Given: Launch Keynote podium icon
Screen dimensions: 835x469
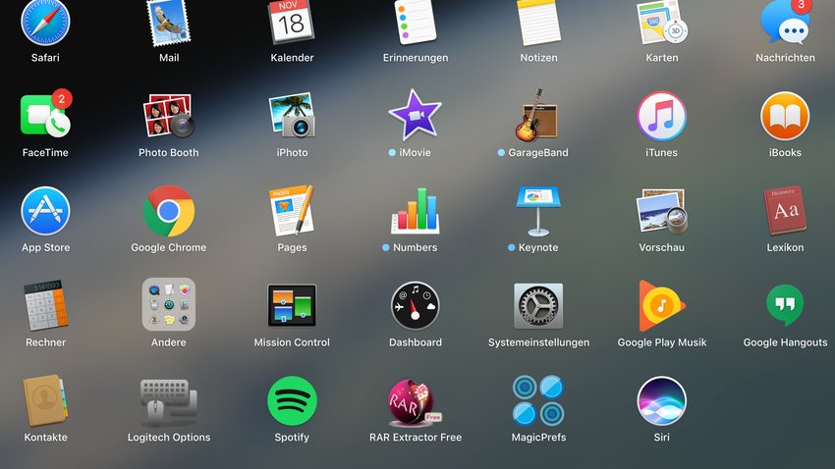Looking at the screenshot, I should coord(539,211).
